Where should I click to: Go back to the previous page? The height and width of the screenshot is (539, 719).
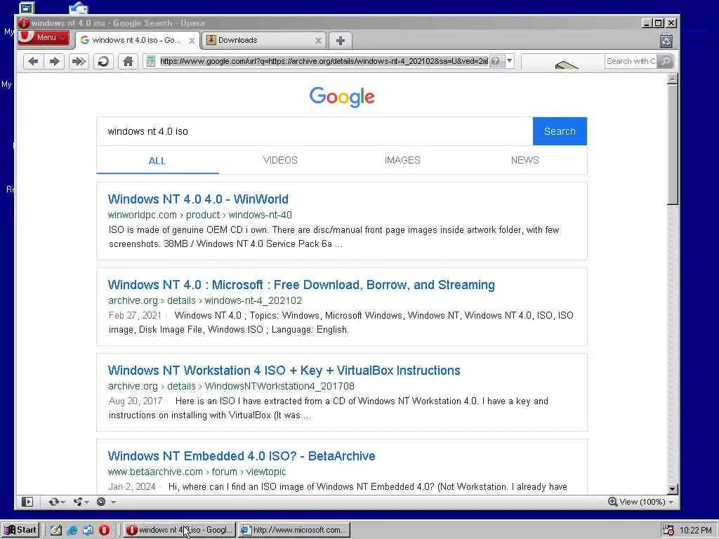(x=33, y=61)
